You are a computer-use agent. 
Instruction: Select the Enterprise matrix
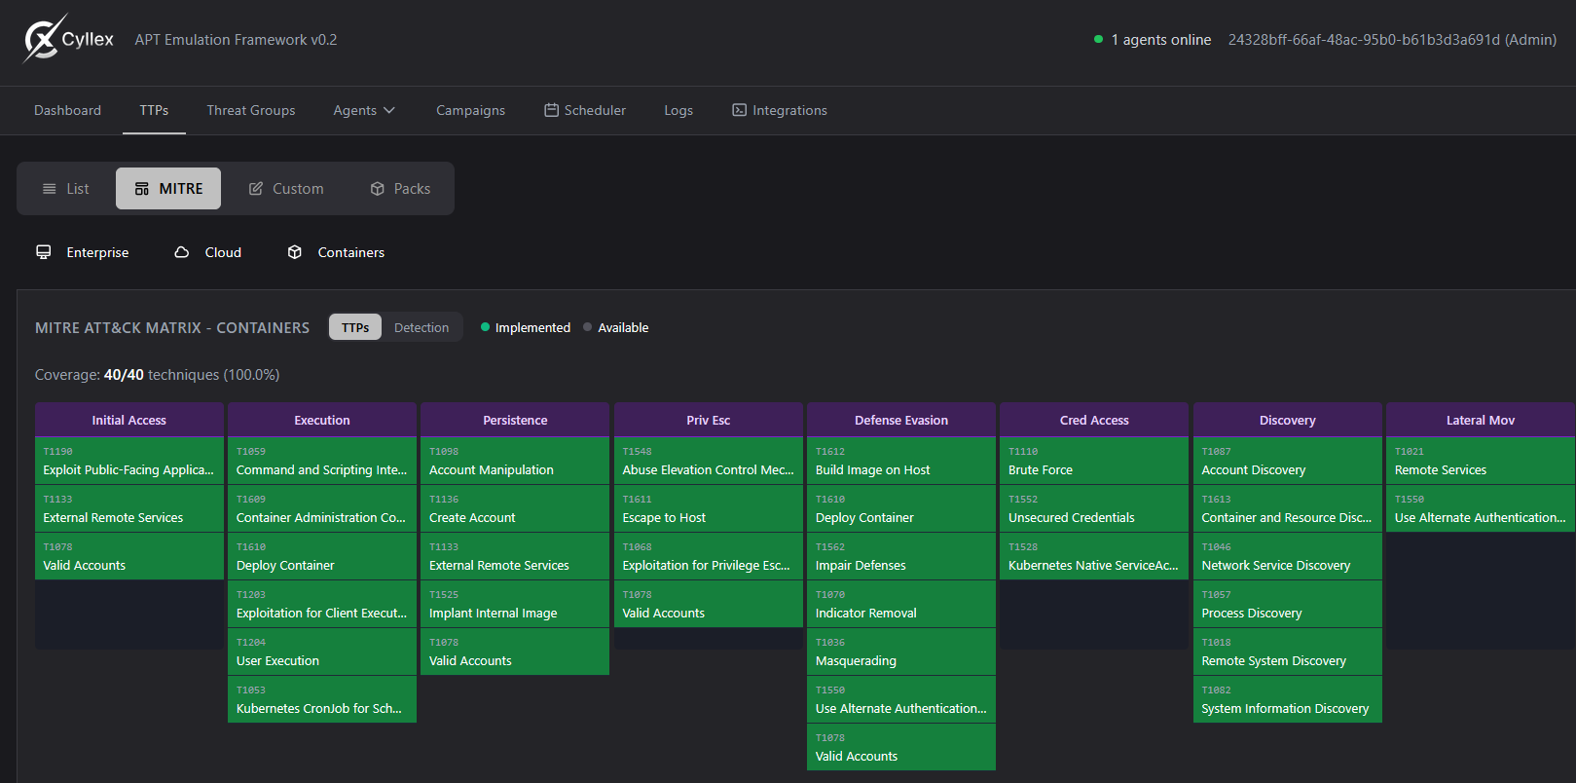click(83, 252)
